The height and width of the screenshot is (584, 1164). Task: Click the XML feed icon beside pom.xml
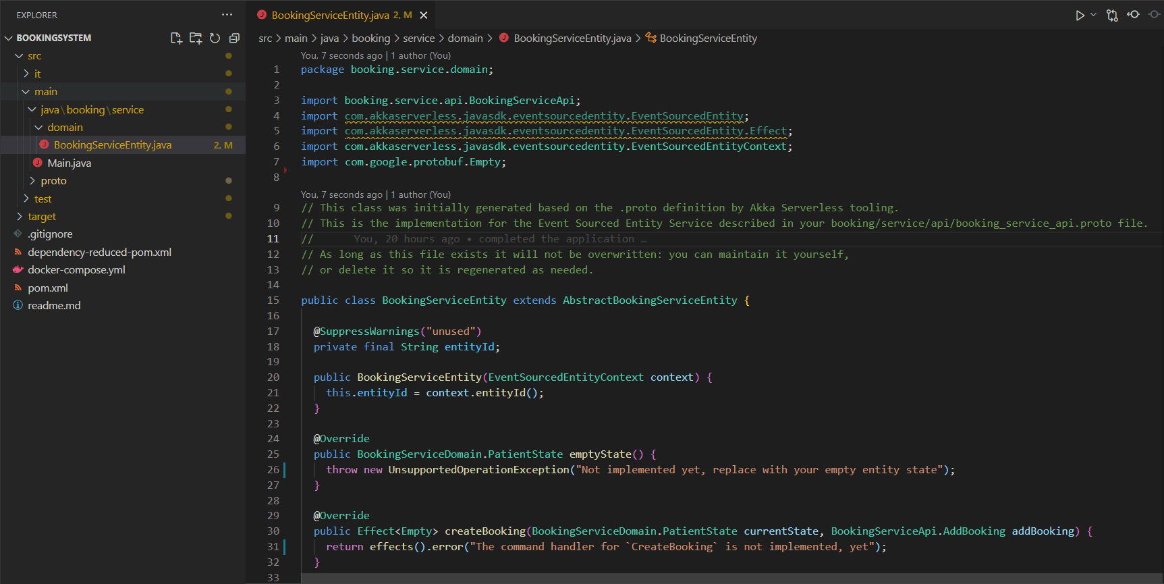(18, 288)
